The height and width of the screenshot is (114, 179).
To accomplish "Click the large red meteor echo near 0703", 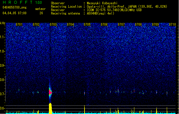I will pyautogui.click(x=50, y=92).
